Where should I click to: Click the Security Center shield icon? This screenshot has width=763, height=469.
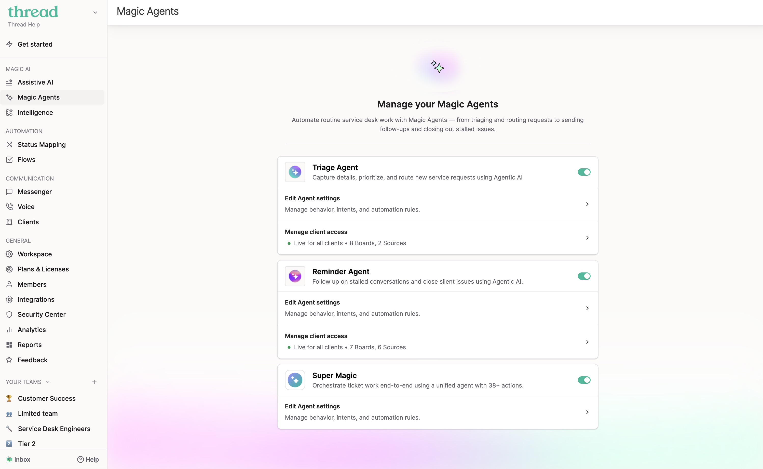point(9,314)
